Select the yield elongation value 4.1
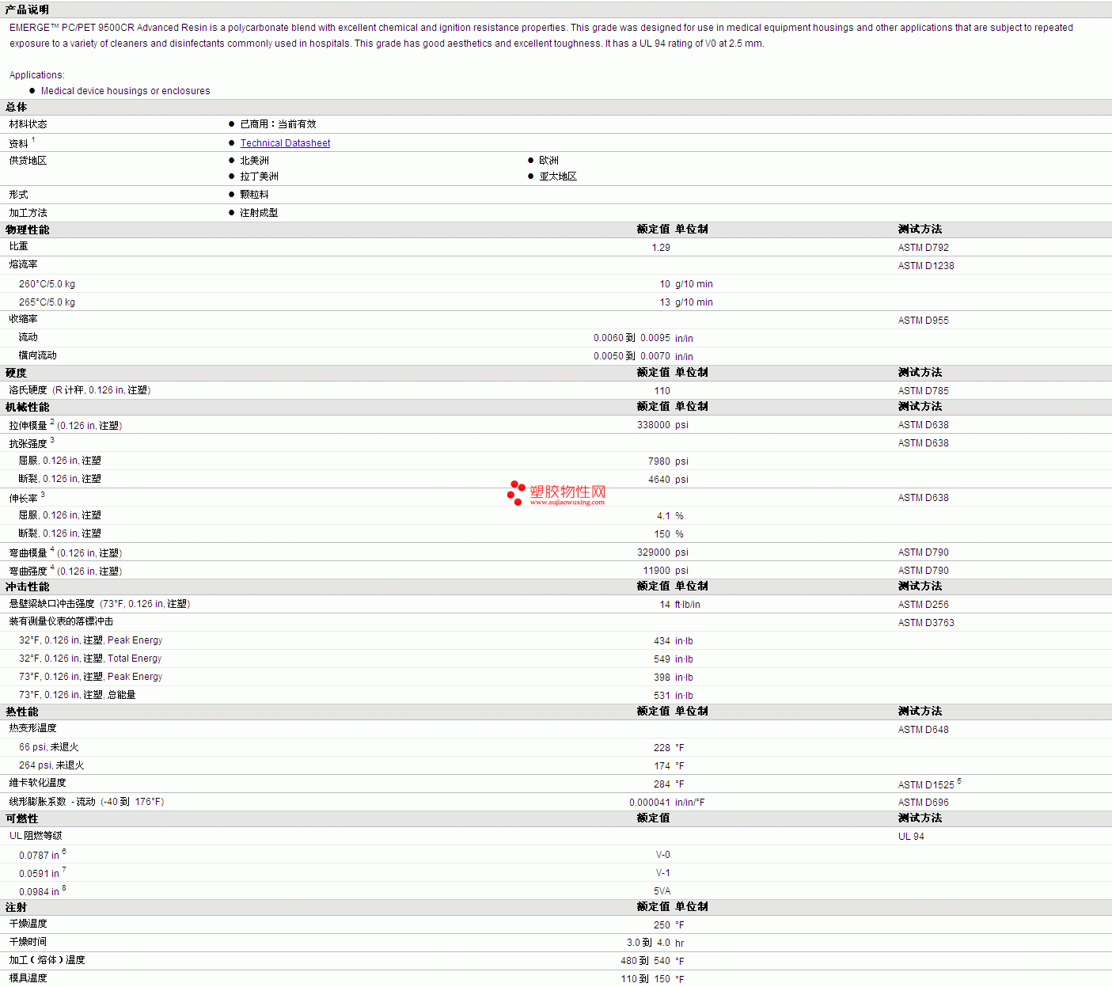The width and height of the screenshot is (1112, 987). 663,516
